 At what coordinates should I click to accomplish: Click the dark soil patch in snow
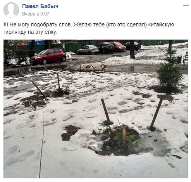click(70, 133)
